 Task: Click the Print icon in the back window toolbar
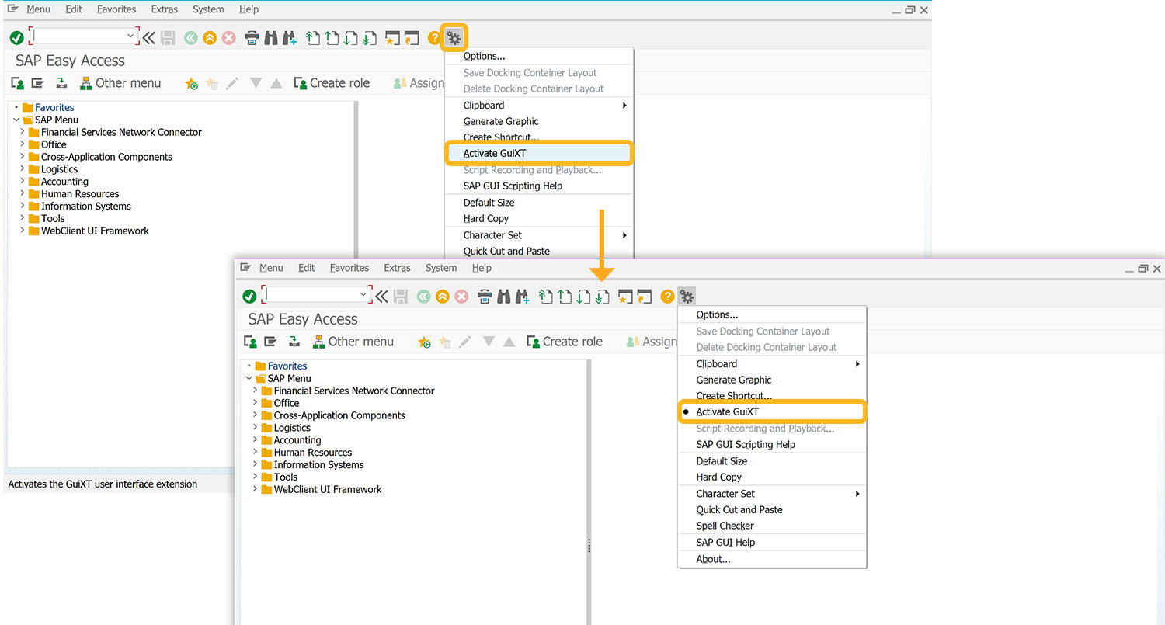[x=252, y=37]
